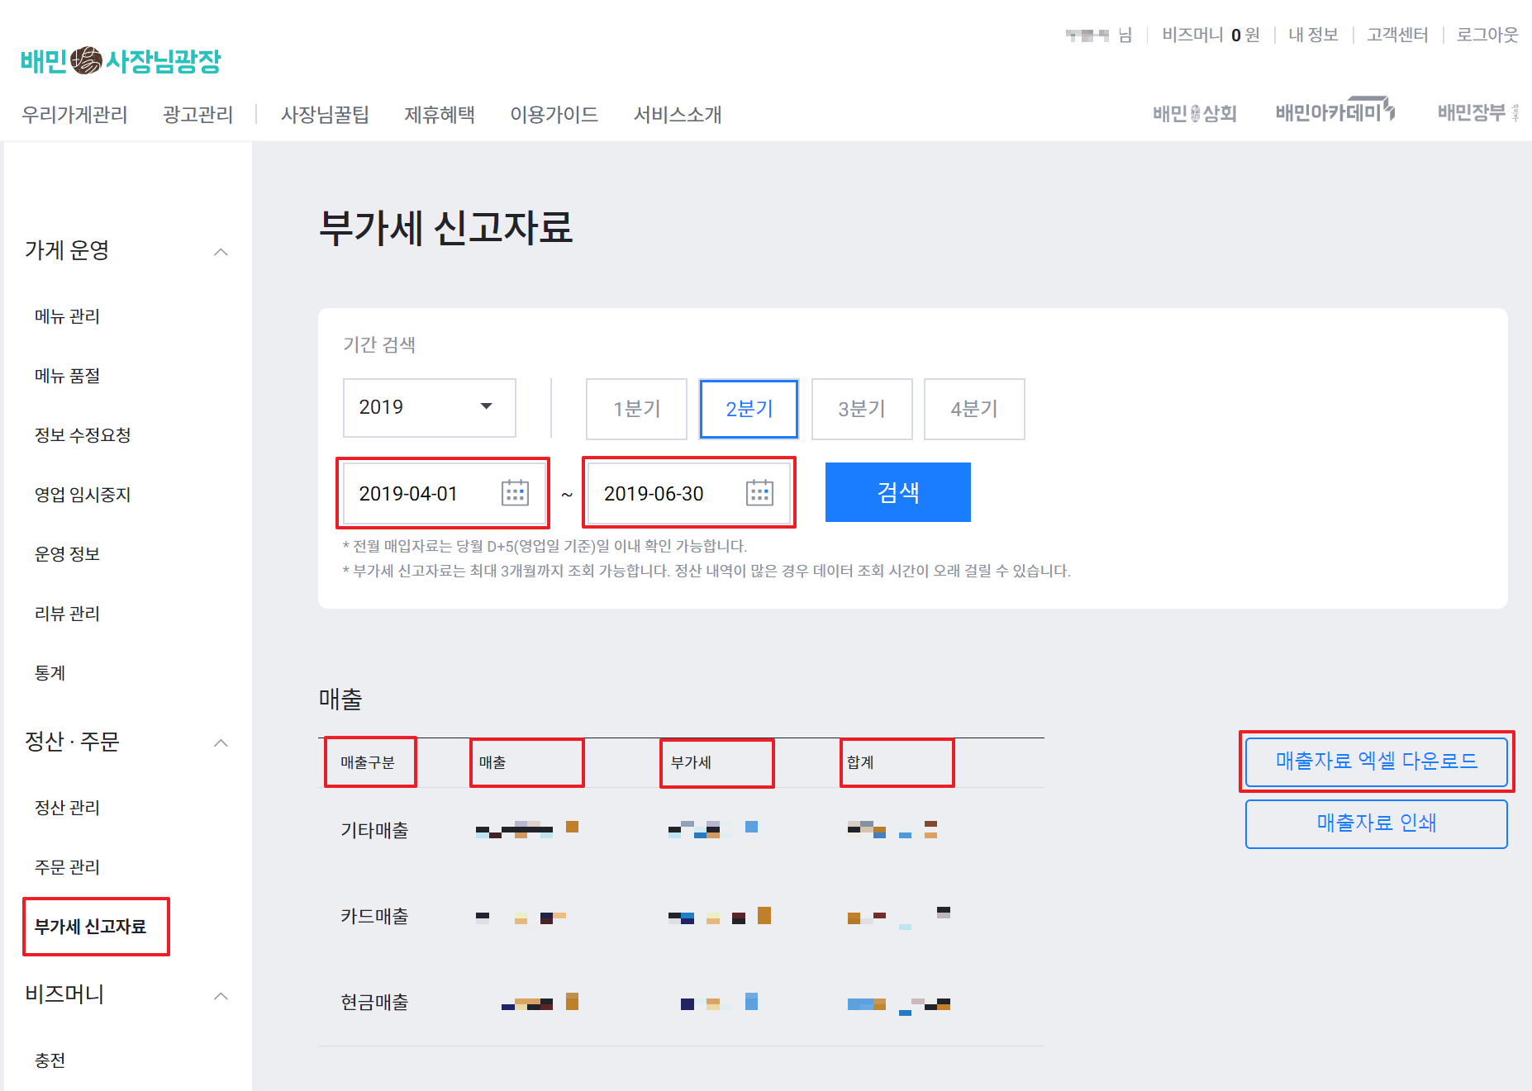Go to 메뉴 품절 in sidebar
Image resolution: width=1532 pixels, height=1091 pixels.
pyautogui.click(x=67, y=376)
